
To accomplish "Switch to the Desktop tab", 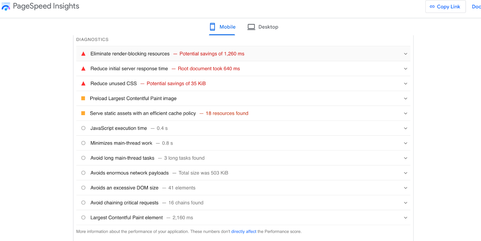I will click(263, 27).
